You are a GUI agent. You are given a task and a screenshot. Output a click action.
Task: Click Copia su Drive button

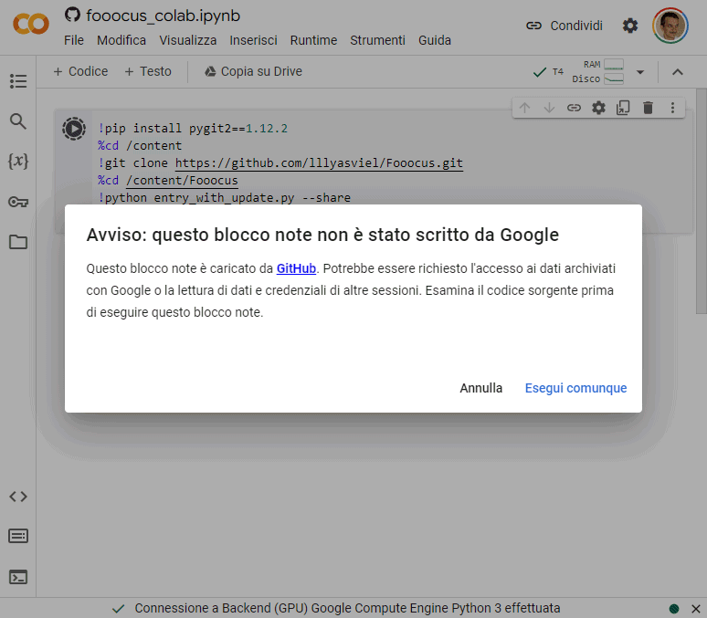tap(253, 72)
